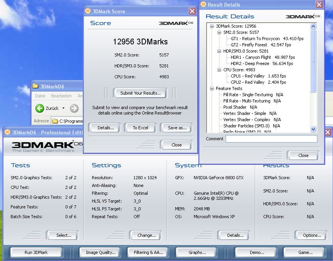Viewport: 333px width, 261px height.
Task: Click Close button in Result Details
Action: point(303,155)
